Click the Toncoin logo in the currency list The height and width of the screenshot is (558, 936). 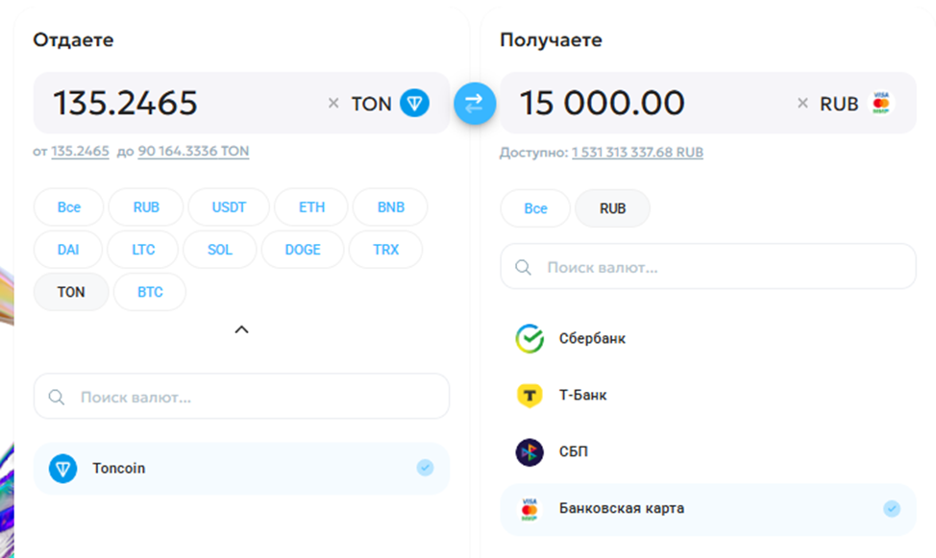(62, 469)
